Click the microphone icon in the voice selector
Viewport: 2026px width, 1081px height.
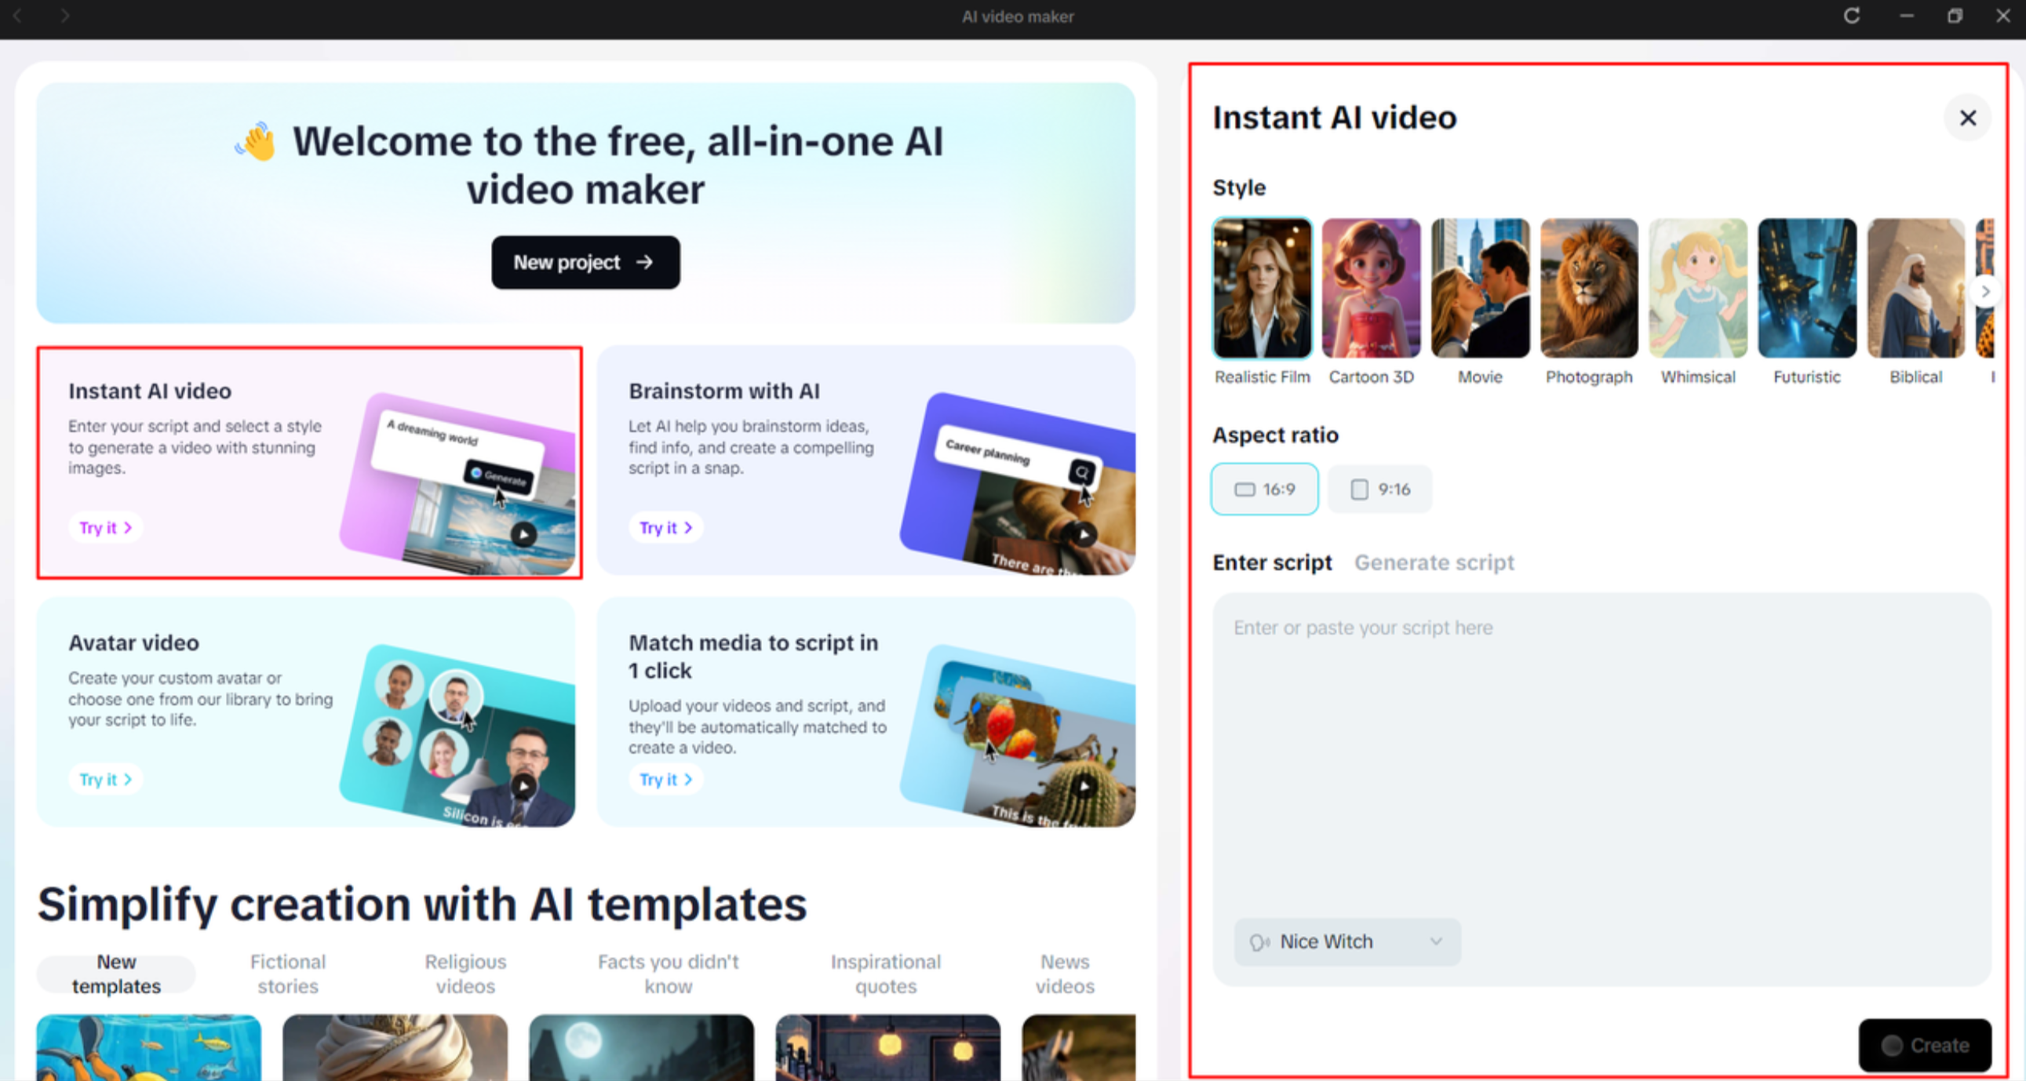(x=1261, y=941)
